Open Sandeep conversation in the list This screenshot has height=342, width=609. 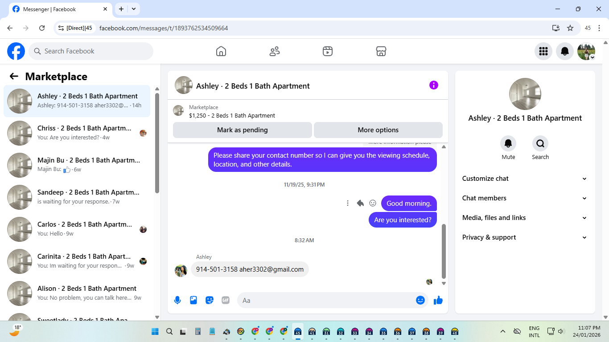coord(77,197)
